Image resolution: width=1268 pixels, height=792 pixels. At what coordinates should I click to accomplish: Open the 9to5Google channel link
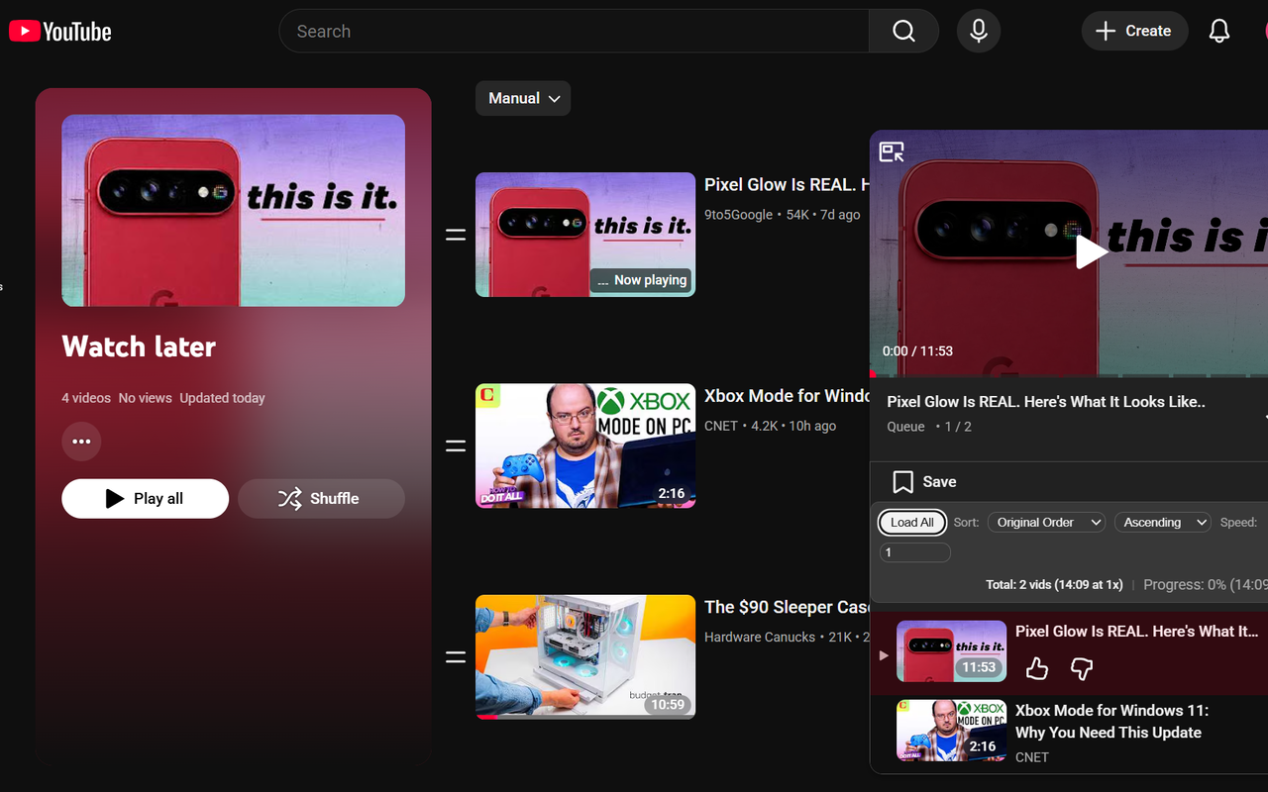[738, 215]
